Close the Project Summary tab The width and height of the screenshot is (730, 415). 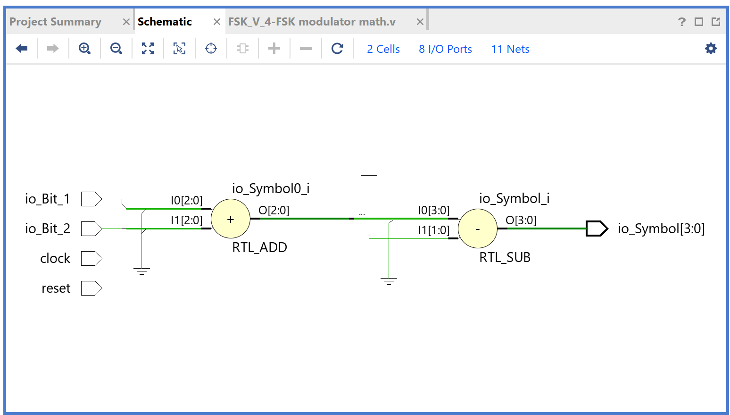point(126,22)
